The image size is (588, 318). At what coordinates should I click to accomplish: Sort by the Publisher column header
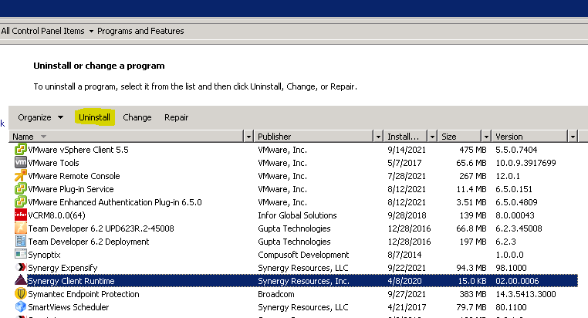314,137
